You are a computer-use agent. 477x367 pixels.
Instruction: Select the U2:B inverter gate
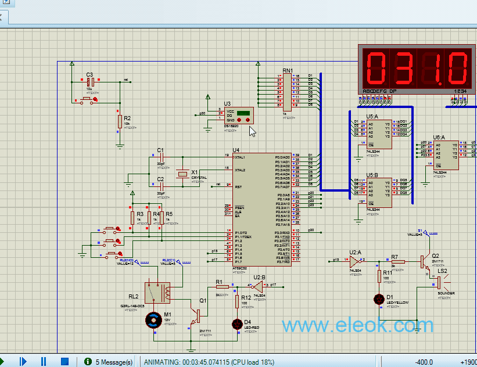(257, 287)
